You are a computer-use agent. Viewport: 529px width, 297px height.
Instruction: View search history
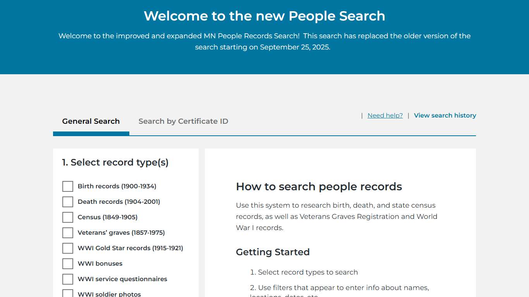tap(445, 115)
